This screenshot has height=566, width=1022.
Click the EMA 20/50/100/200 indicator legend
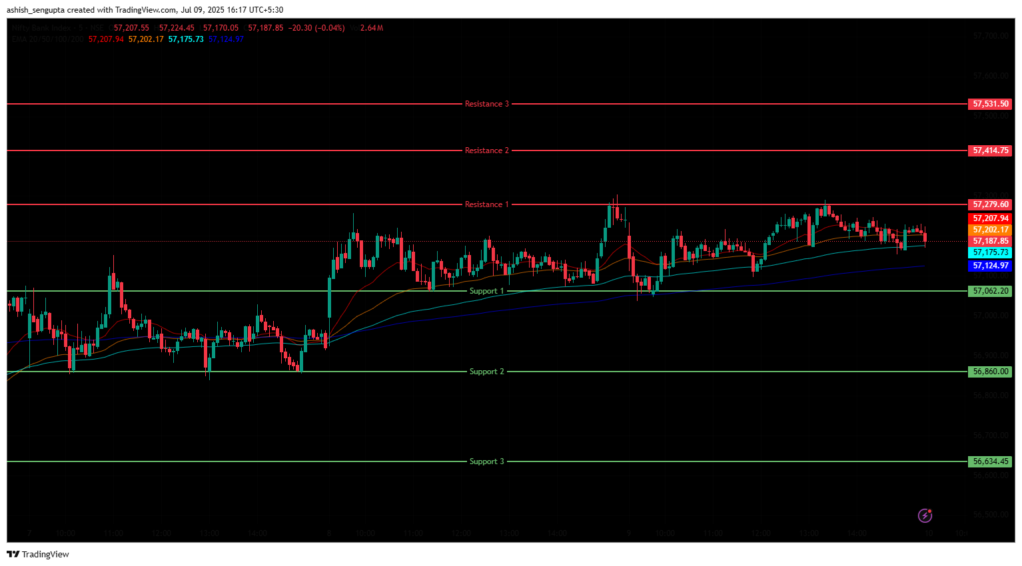[48, 39]
